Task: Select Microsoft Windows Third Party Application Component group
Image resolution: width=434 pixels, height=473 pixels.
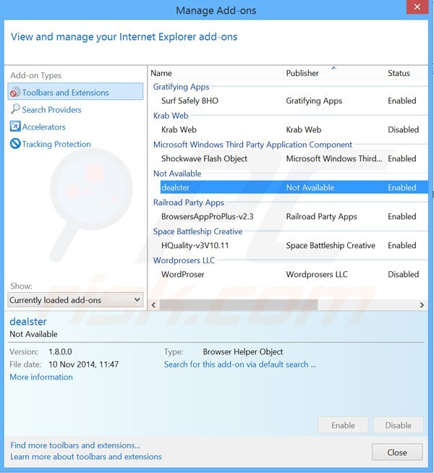Action: [252, 145]
